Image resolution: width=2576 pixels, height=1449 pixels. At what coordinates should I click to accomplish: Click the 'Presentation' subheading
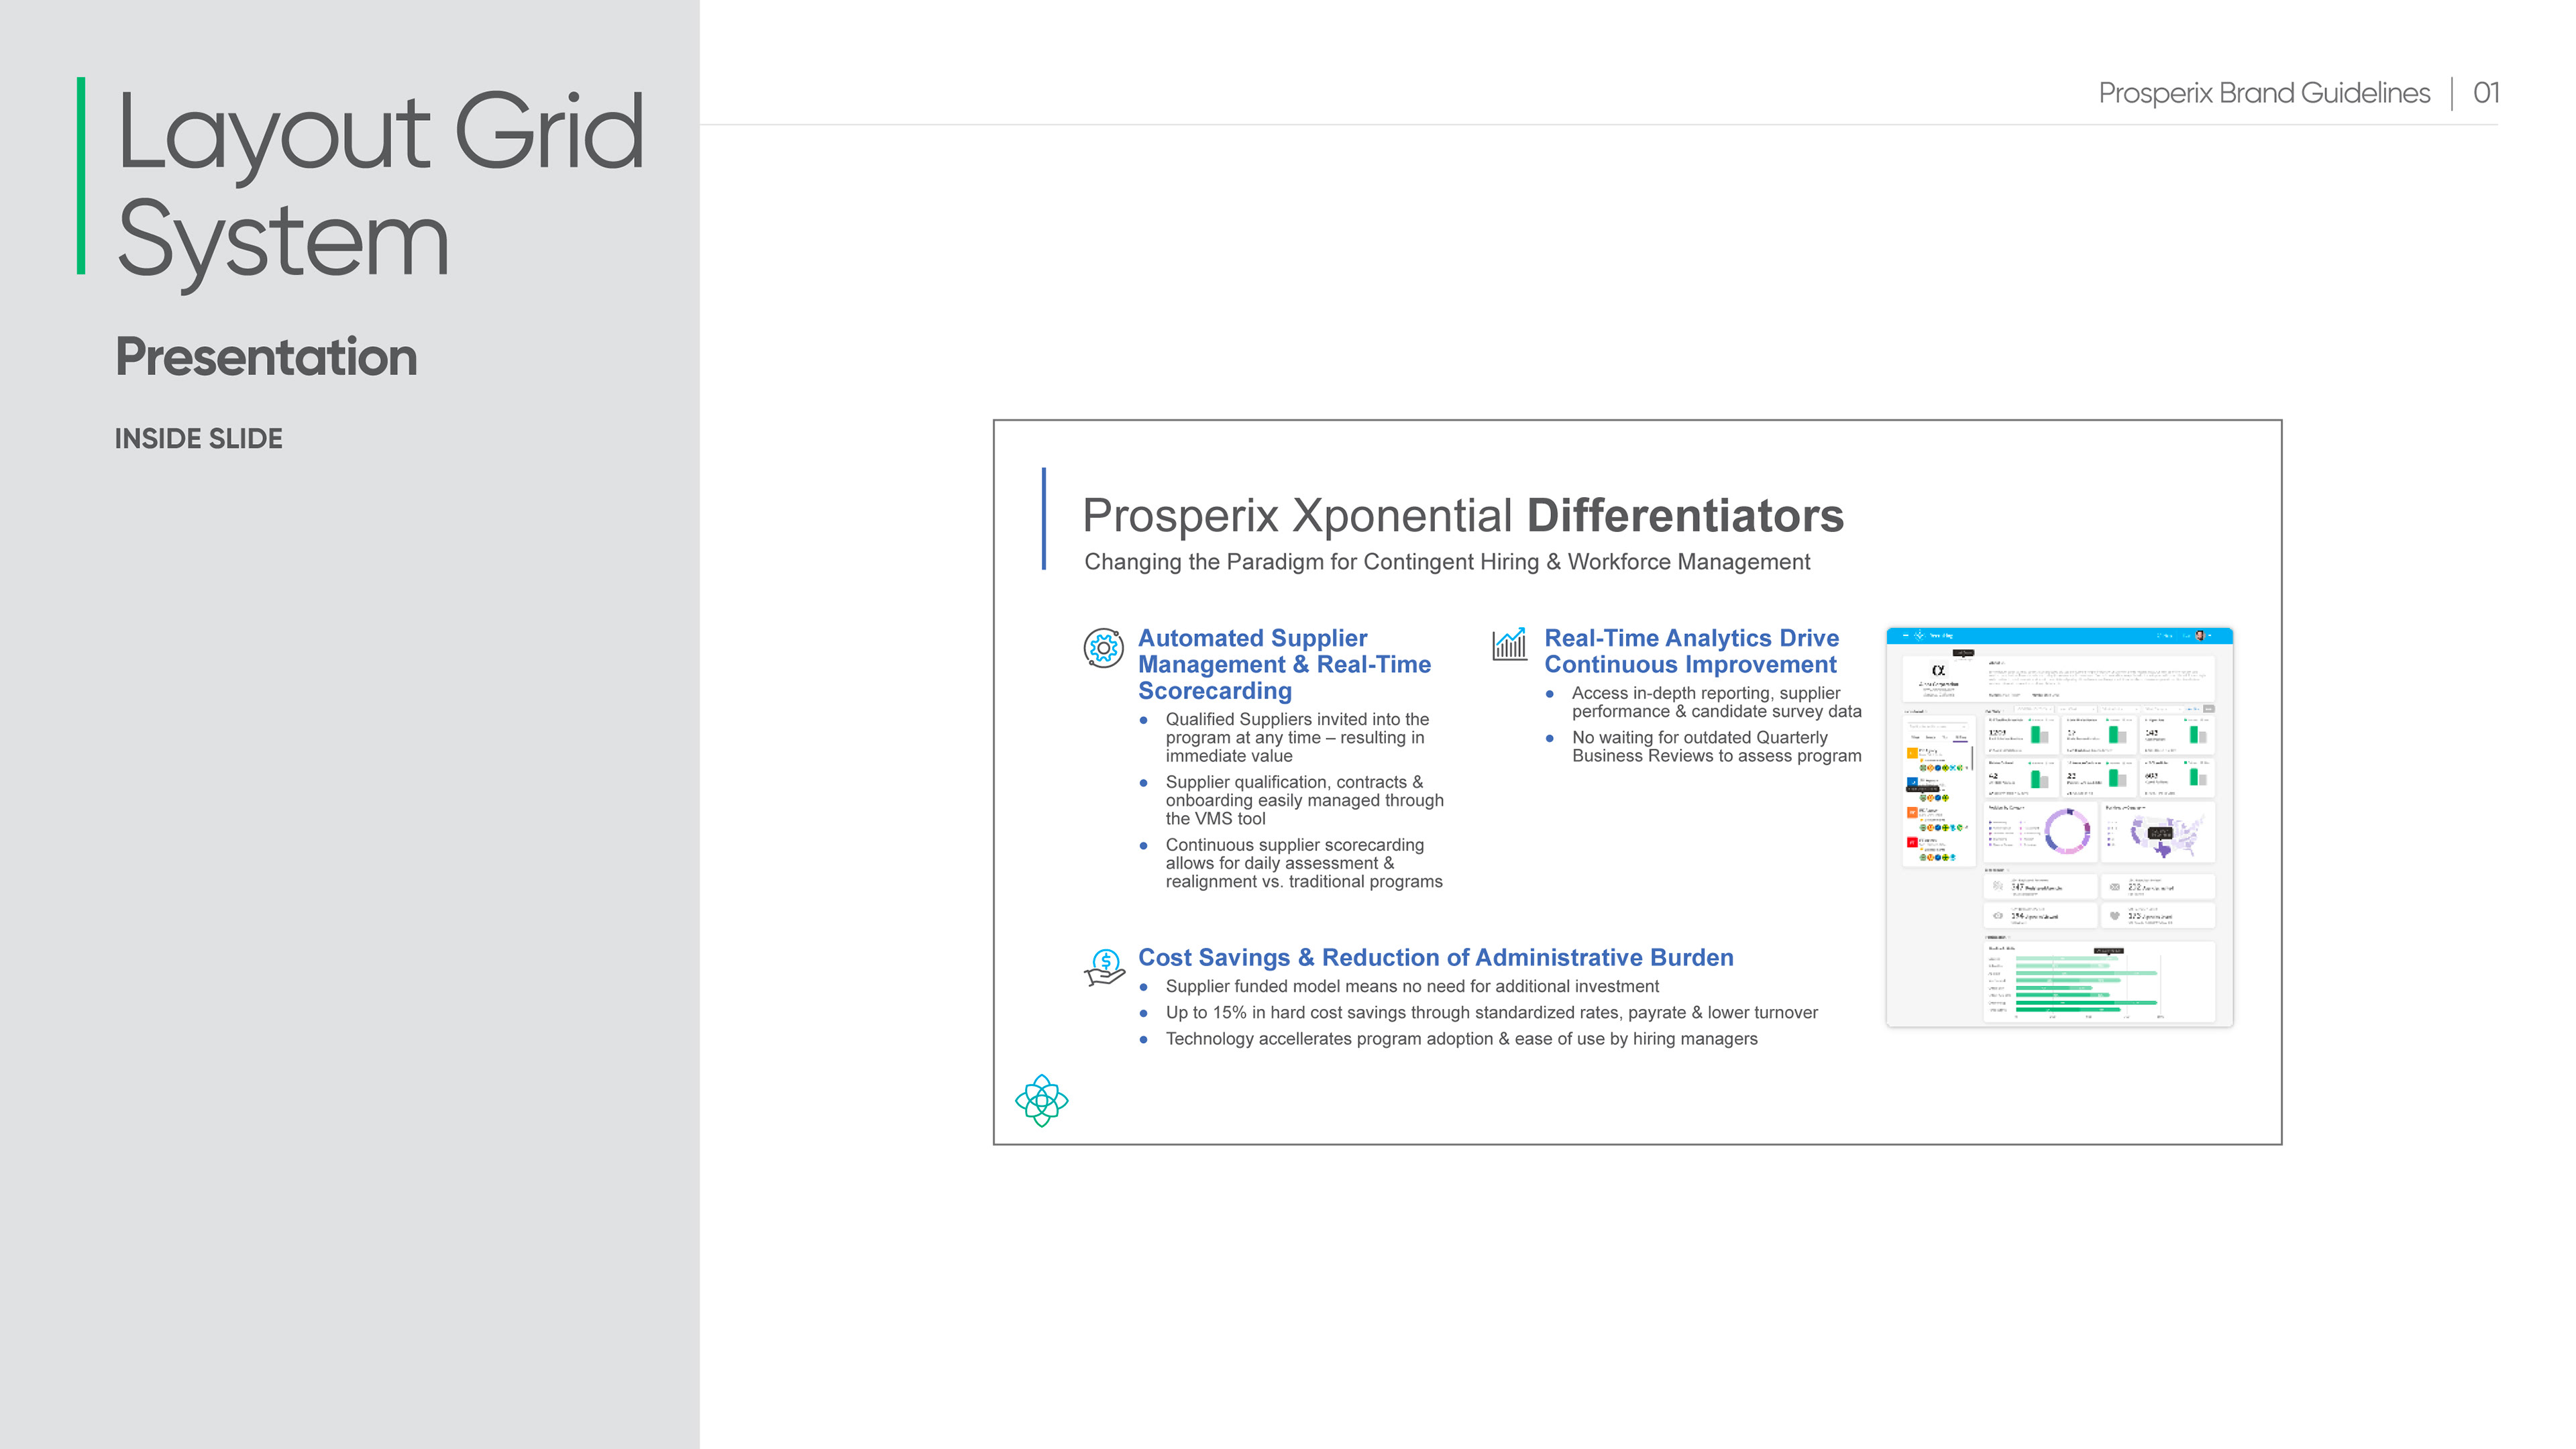click(x=266, y=357)
